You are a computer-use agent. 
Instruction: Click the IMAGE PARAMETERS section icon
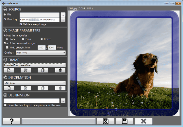click(5, 31)
